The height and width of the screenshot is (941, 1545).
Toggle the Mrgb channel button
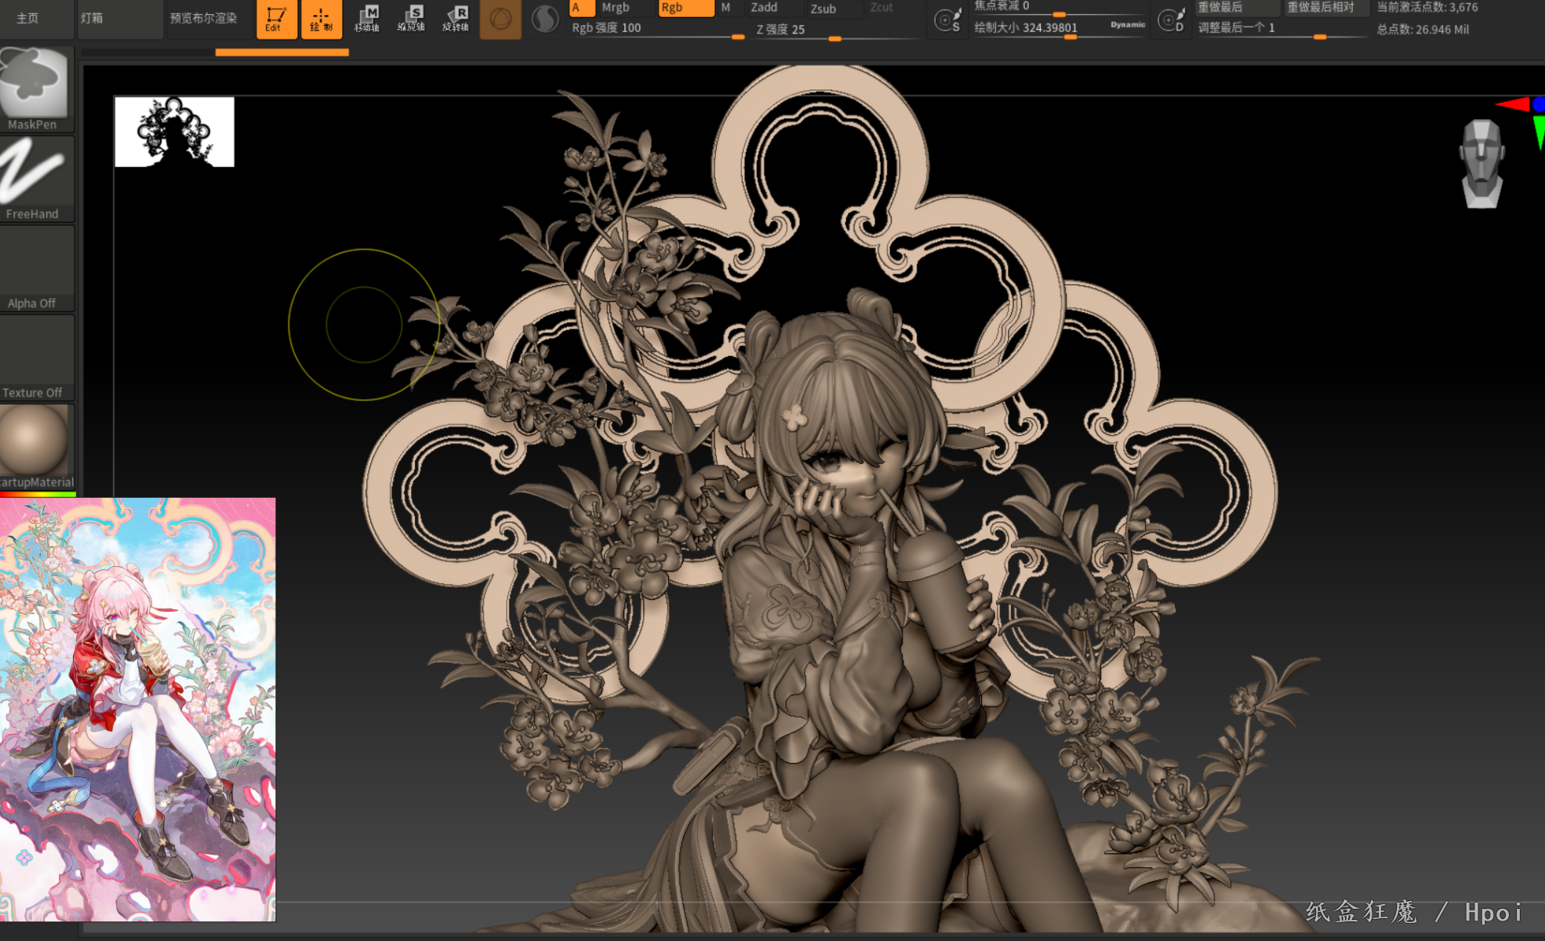623,8
